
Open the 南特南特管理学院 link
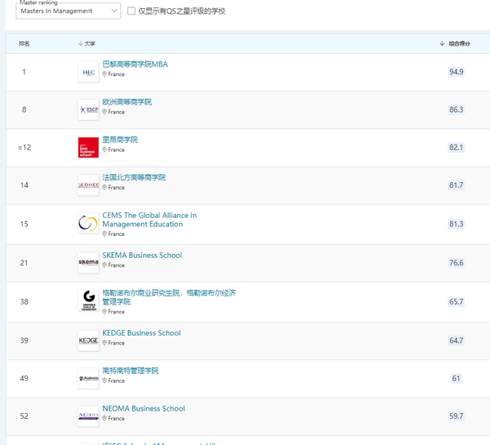131,371
